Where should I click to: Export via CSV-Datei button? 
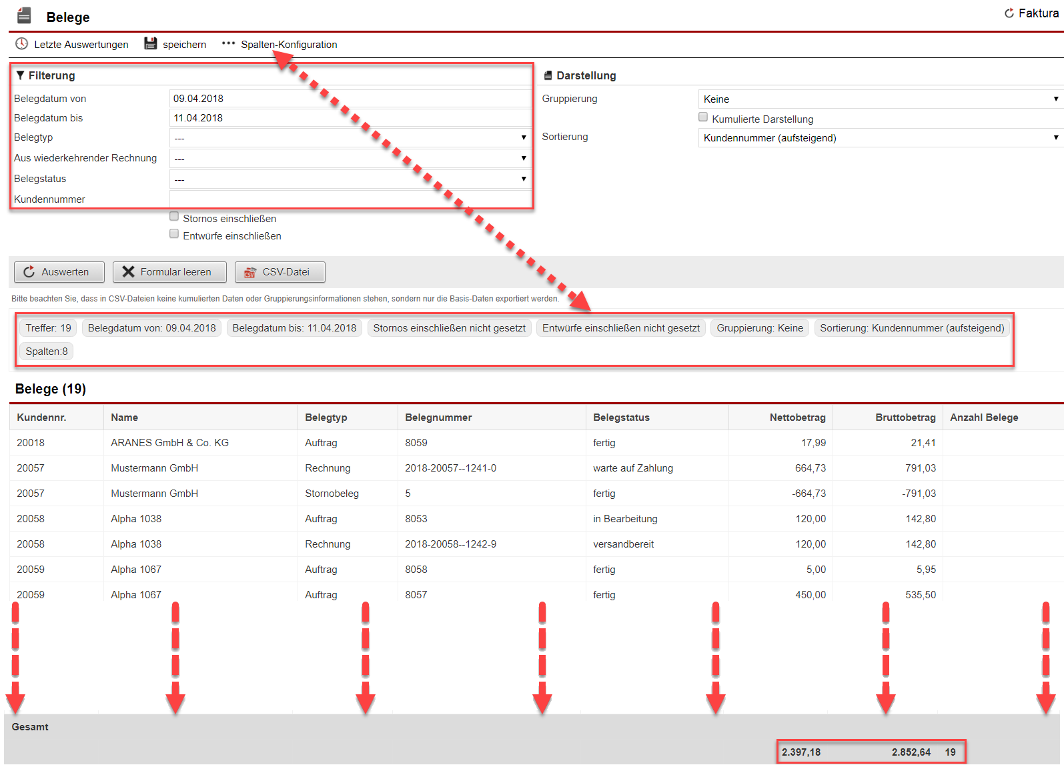point(280,272)
